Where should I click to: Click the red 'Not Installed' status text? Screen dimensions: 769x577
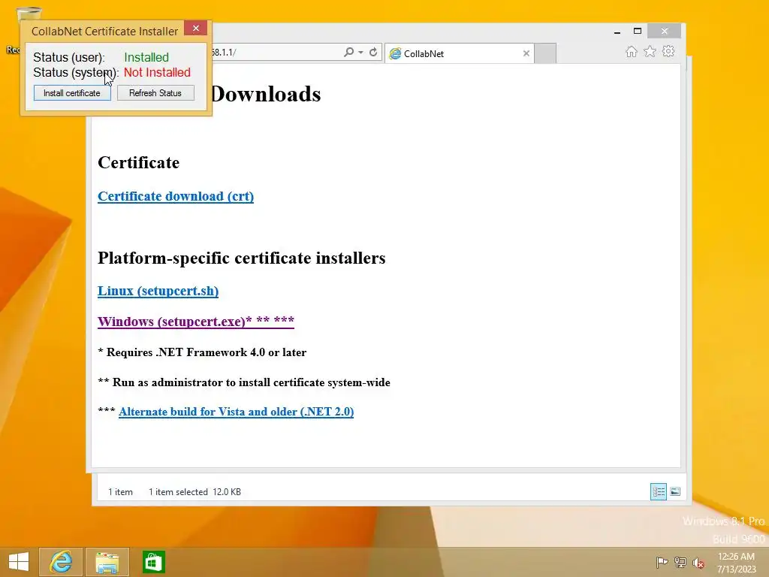click(157, 73)
